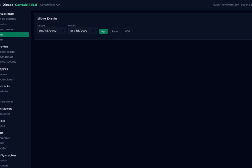Open Declaraciones under Tributario
This screenshot has height=168, width=252.
(7, 102)
